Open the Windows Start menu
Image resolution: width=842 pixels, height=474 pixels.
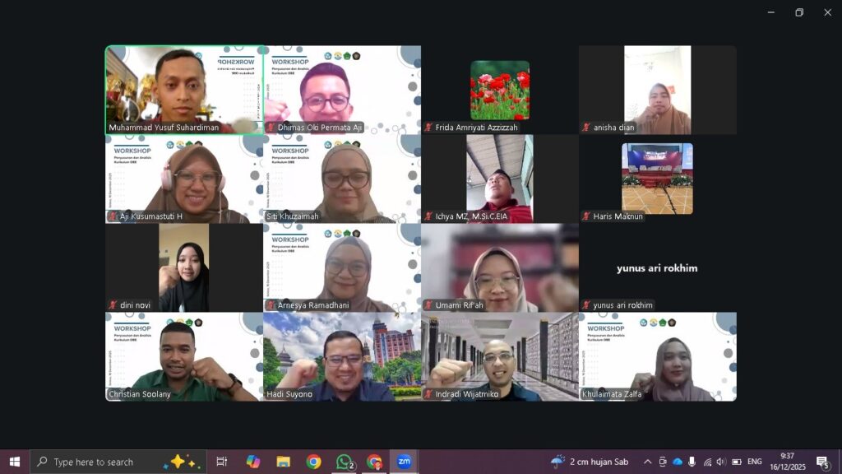15,462
